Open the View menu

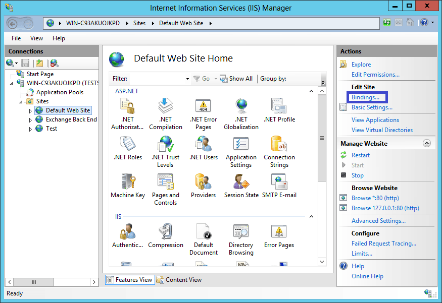point(36,38)
